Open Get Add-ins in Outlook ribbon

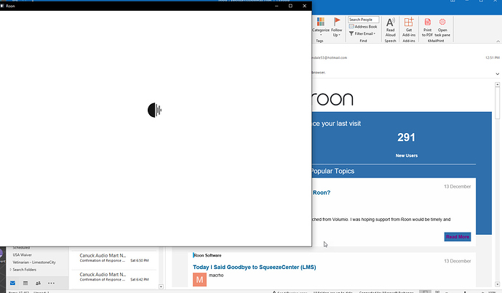409,27
